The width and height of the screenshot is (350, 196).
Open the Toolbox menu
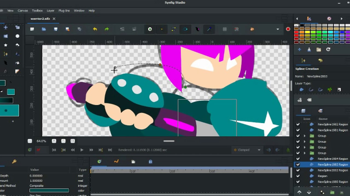tap(37, 11)
